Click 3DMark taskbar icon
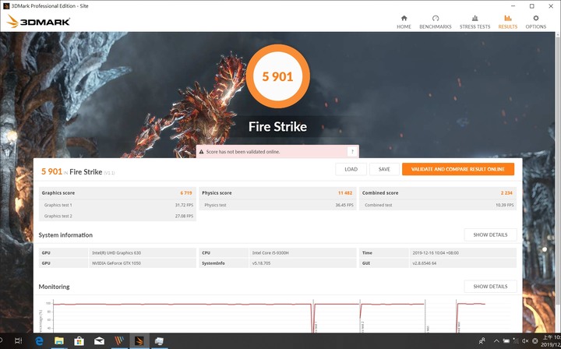The height and width of the screenshot is (349, 561). [139, 341]
